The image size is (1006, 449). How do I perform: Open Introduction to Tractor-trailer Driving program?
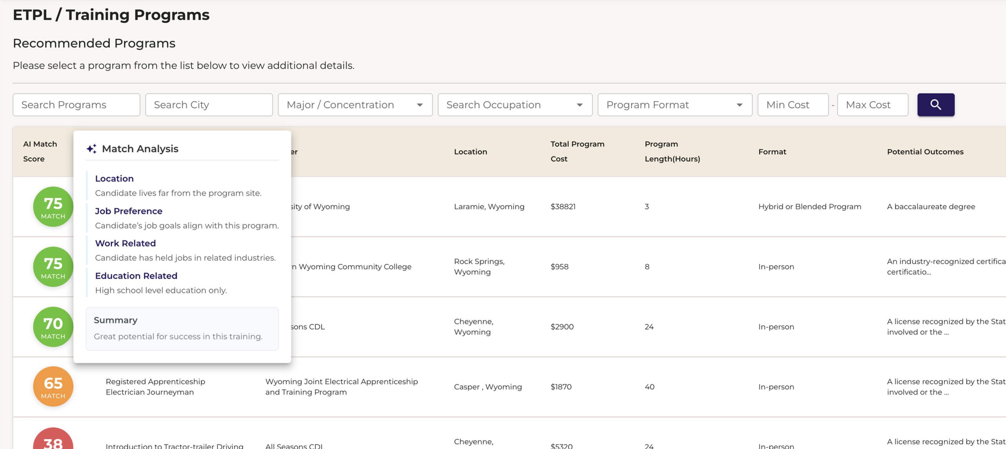pyautogui.click(x=174, y=445)
